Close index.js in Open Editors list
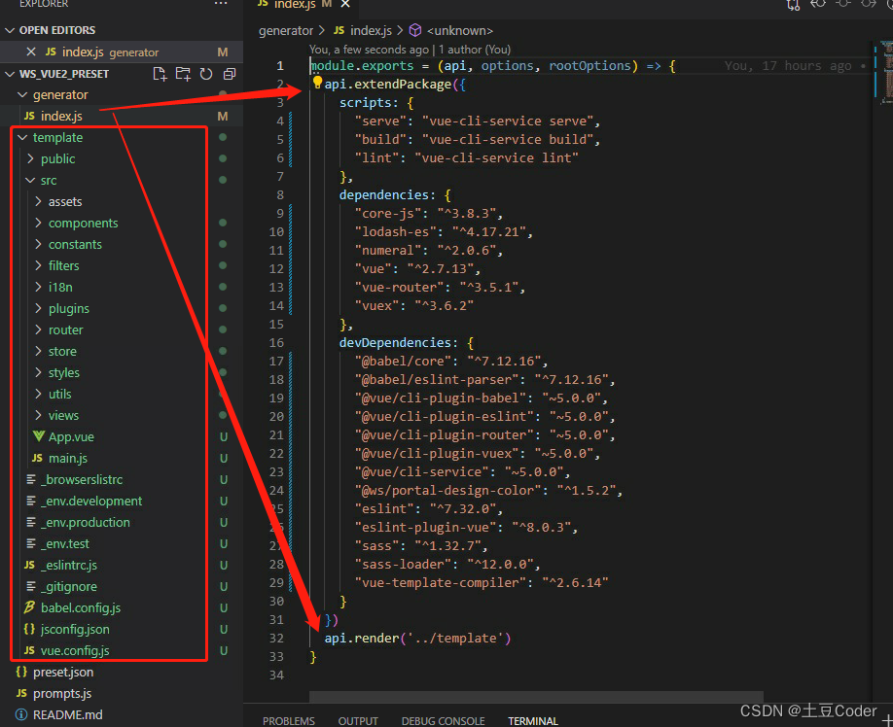 (x=31, y=52)
